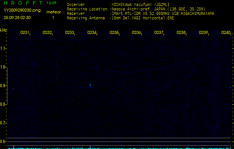
Task: Click the meteor count value 1
Action: pos(53,18)
